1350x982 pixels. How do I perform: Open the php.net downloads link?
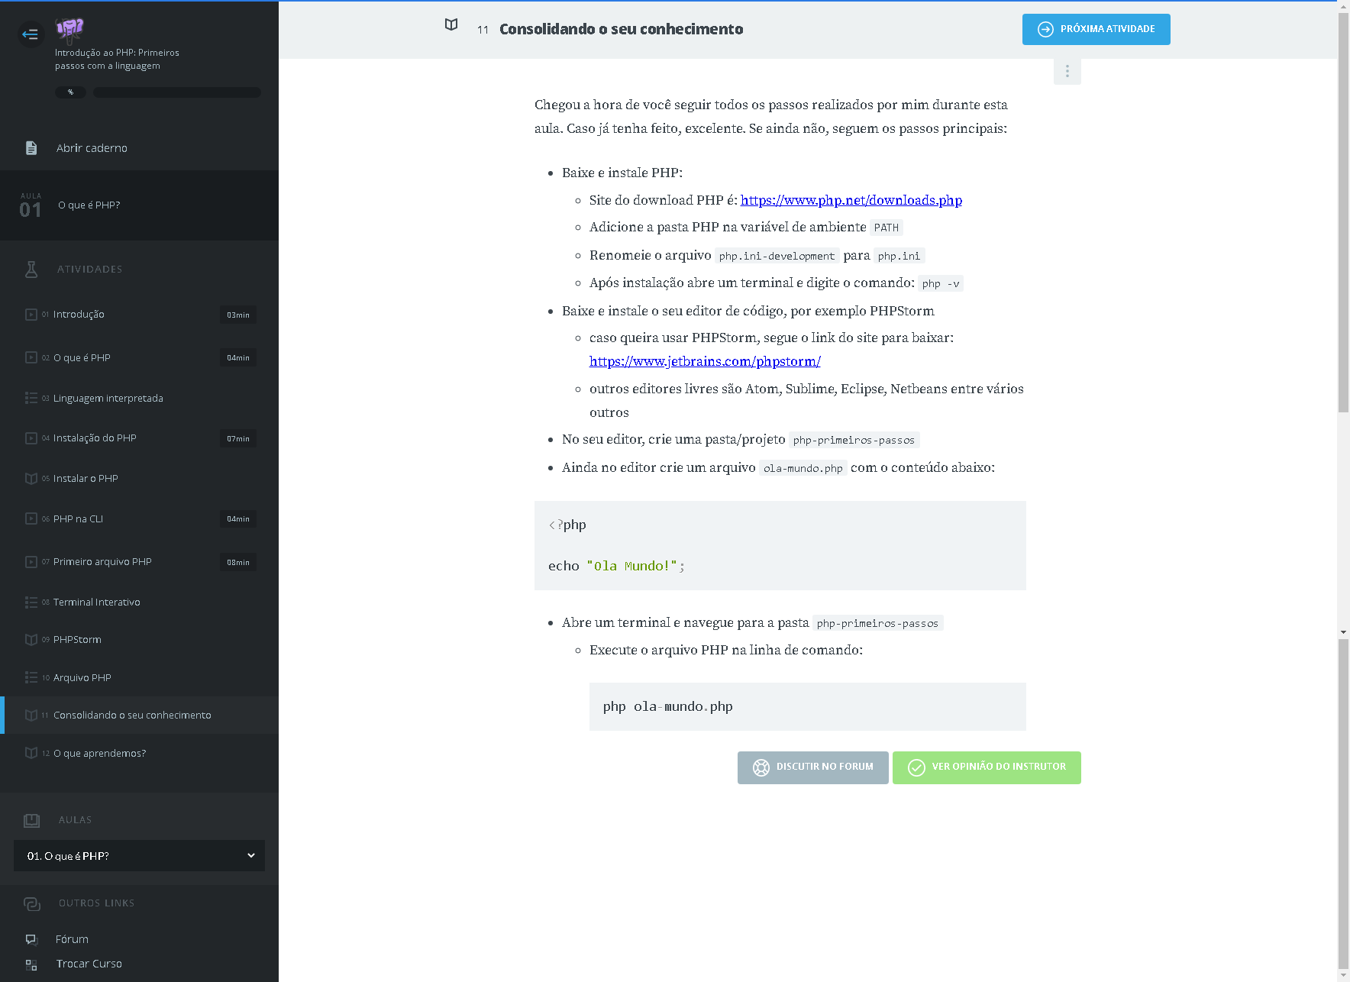coord(851,200)
